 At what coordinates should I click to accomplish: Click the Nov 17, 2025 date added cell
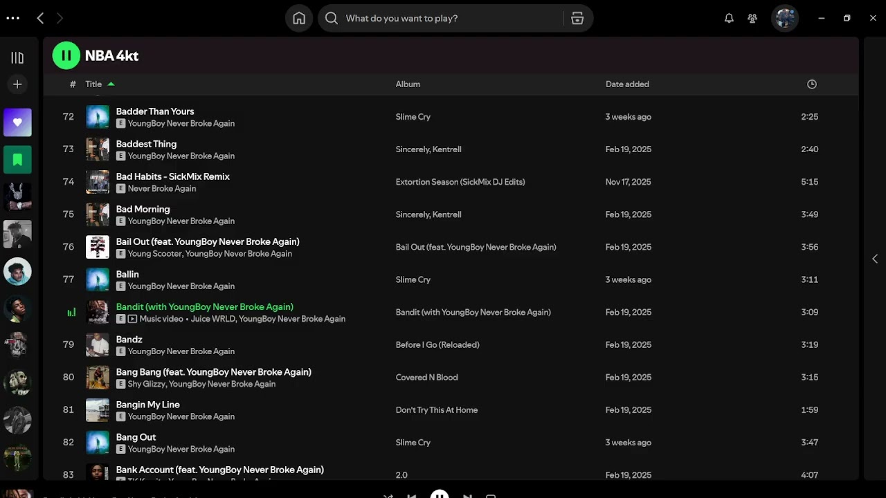point(629,182)
